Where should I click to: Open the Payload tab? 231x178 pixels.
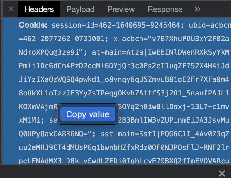click(x=80, y=9)
